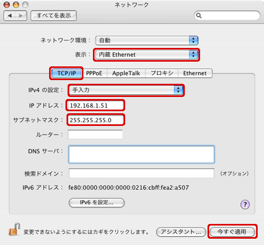Click the 今すぐ適用 button

232,232
